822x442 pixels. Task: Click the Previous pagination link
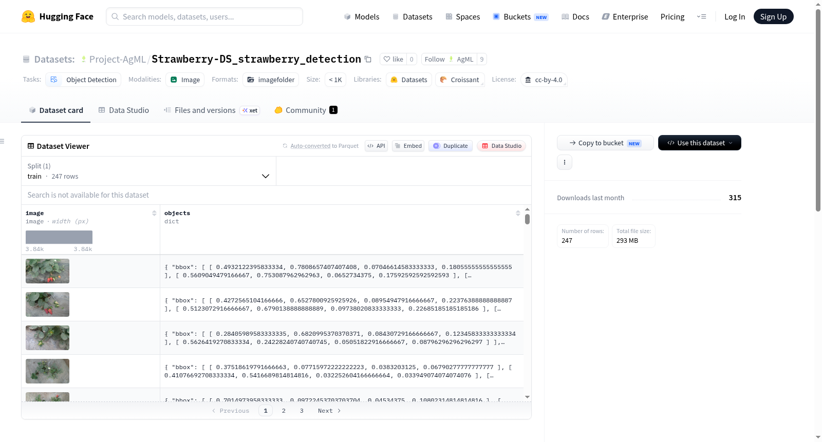pos(231,411)
